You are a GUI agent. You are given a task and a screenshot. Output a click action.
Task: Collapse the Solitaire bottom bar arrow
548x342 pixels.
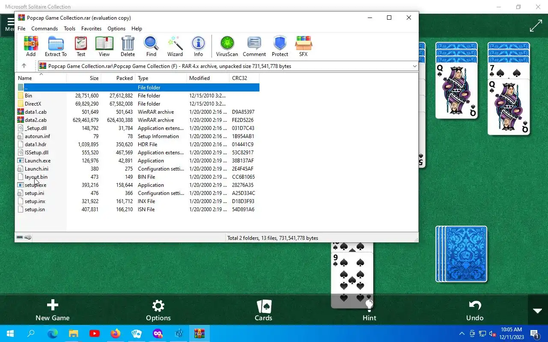click(538, 310)
